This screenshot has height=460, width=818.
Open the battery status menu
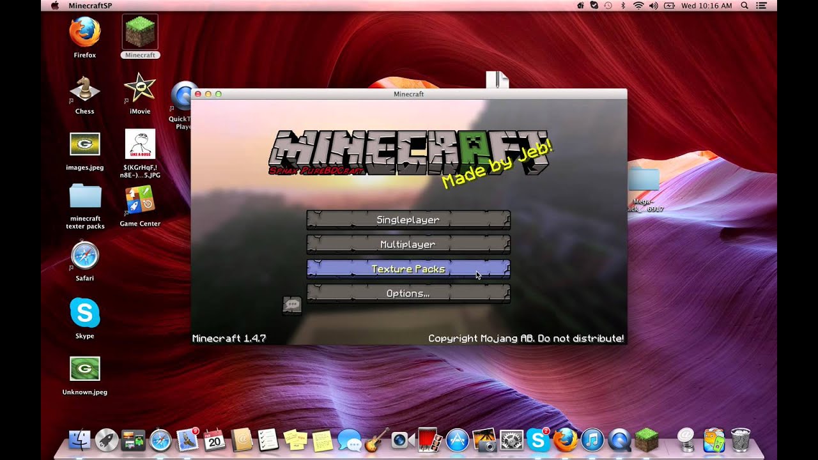click(669, 6)
